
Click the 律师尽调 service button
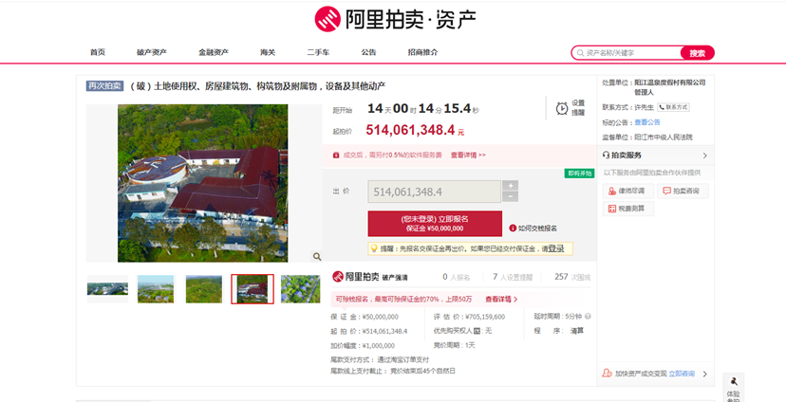[628, 191]
